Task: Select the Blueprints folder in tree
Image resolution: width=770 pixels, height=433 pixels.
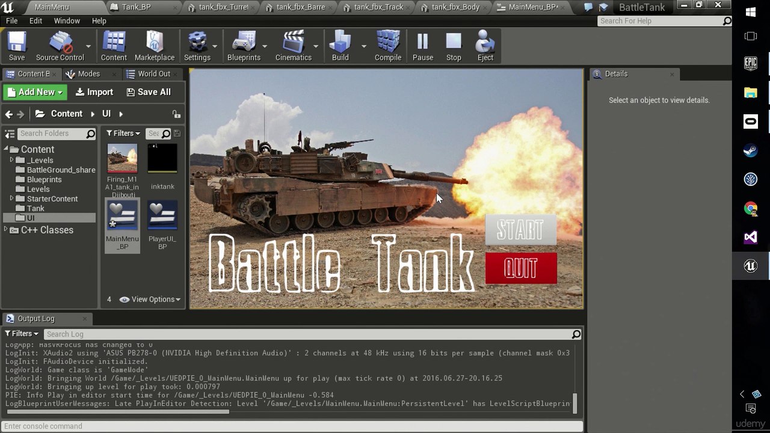Action: [44, 179]
